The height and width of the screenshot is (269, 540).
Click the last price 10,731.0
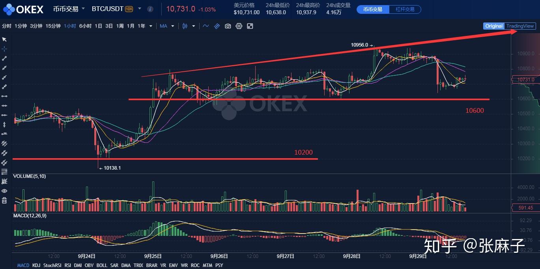(x=181, y=9)
